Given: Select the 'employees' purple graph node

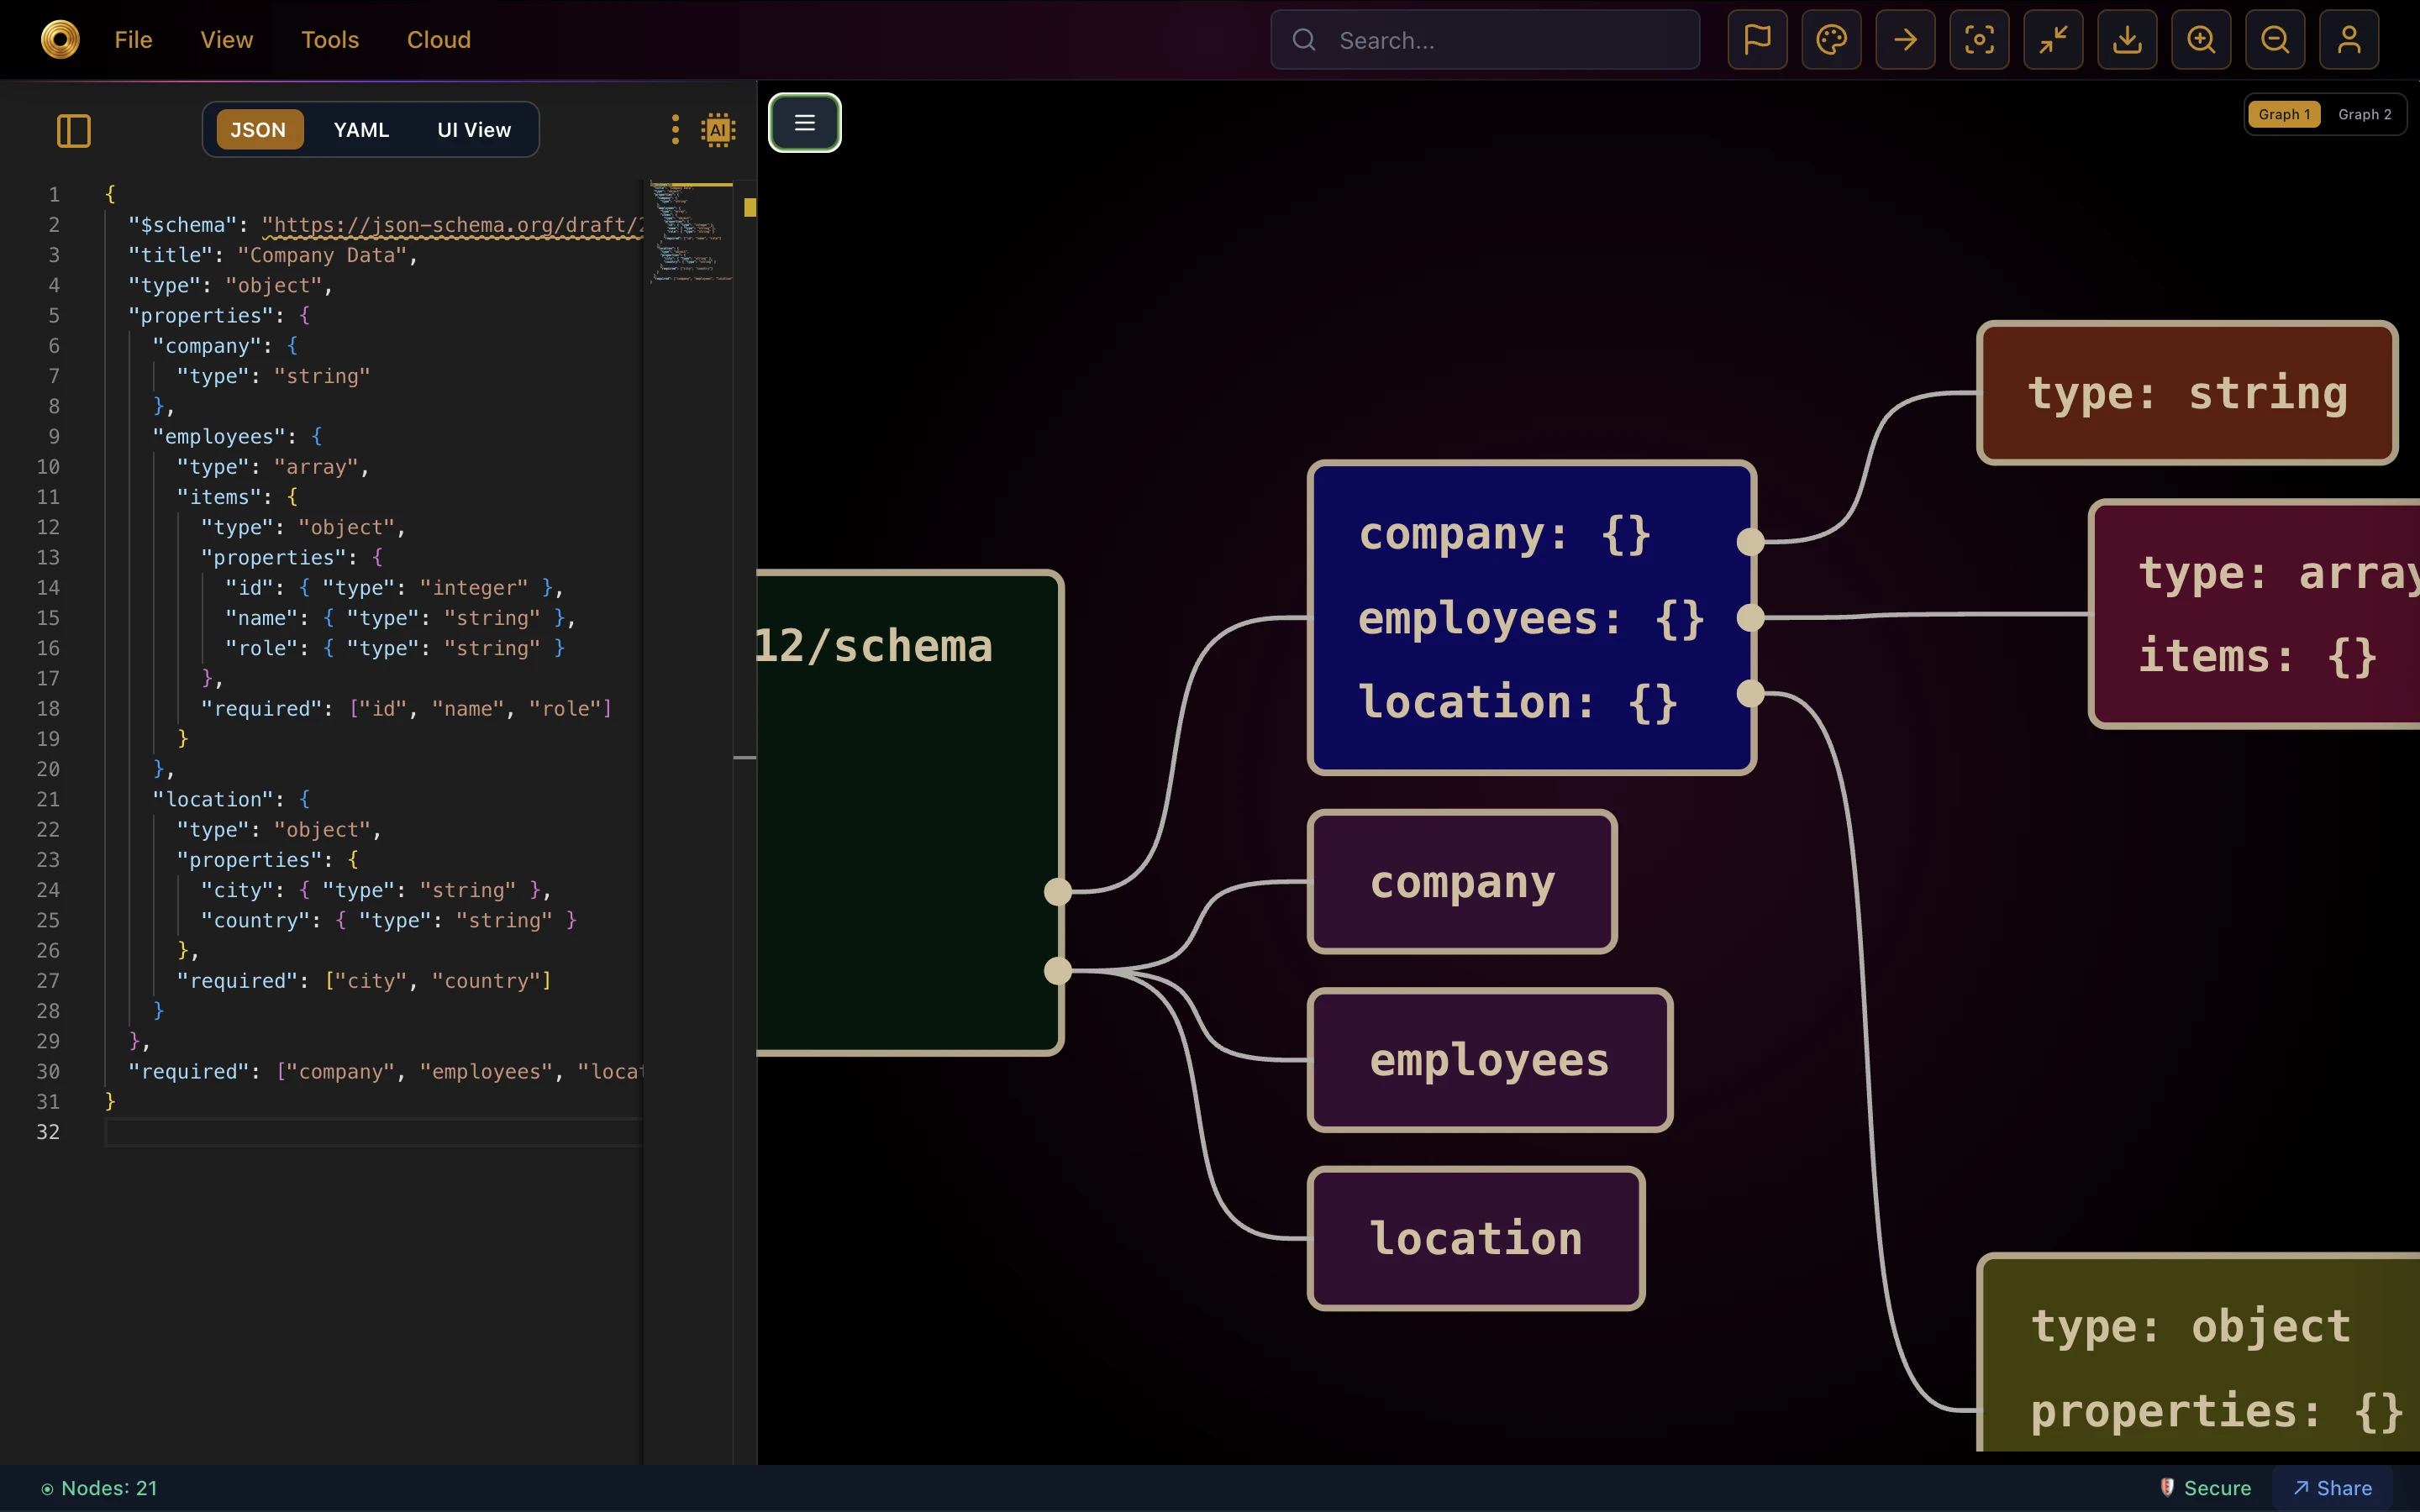Looking at the screenshot, I should [x=1490, y=1060].
